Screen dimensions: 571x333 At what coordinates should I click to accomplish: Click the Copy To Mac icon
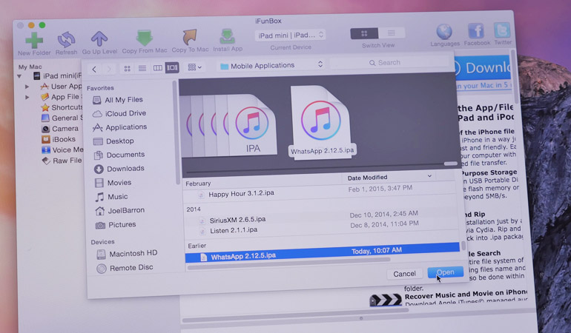tap(190, 37)
